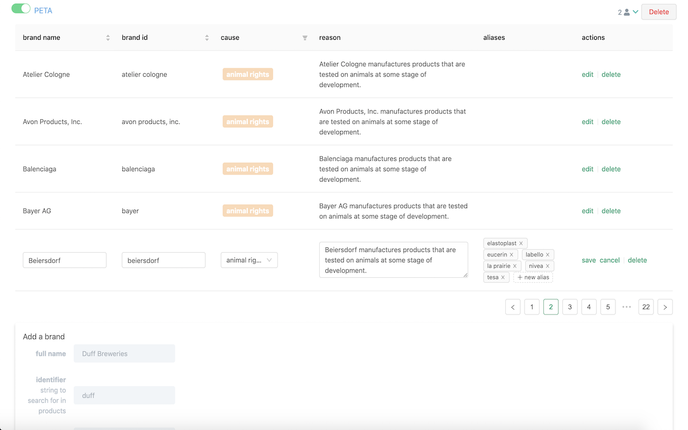The height and width of the screenshot is (430, 688).
Task: Delete the Avon Products row
Action: point(611,122)
